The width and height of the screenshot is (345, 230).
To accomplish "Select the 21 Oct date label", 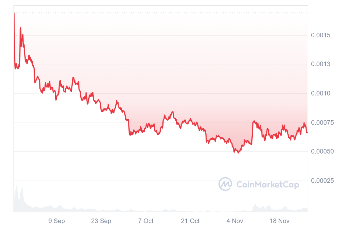I will point(190,221).
